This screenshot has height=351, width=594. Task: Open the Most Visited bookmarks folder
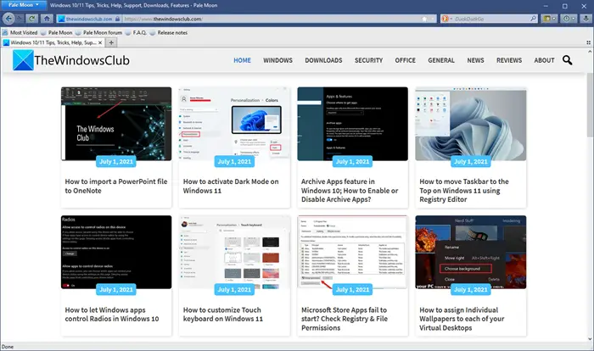point(20,32)
